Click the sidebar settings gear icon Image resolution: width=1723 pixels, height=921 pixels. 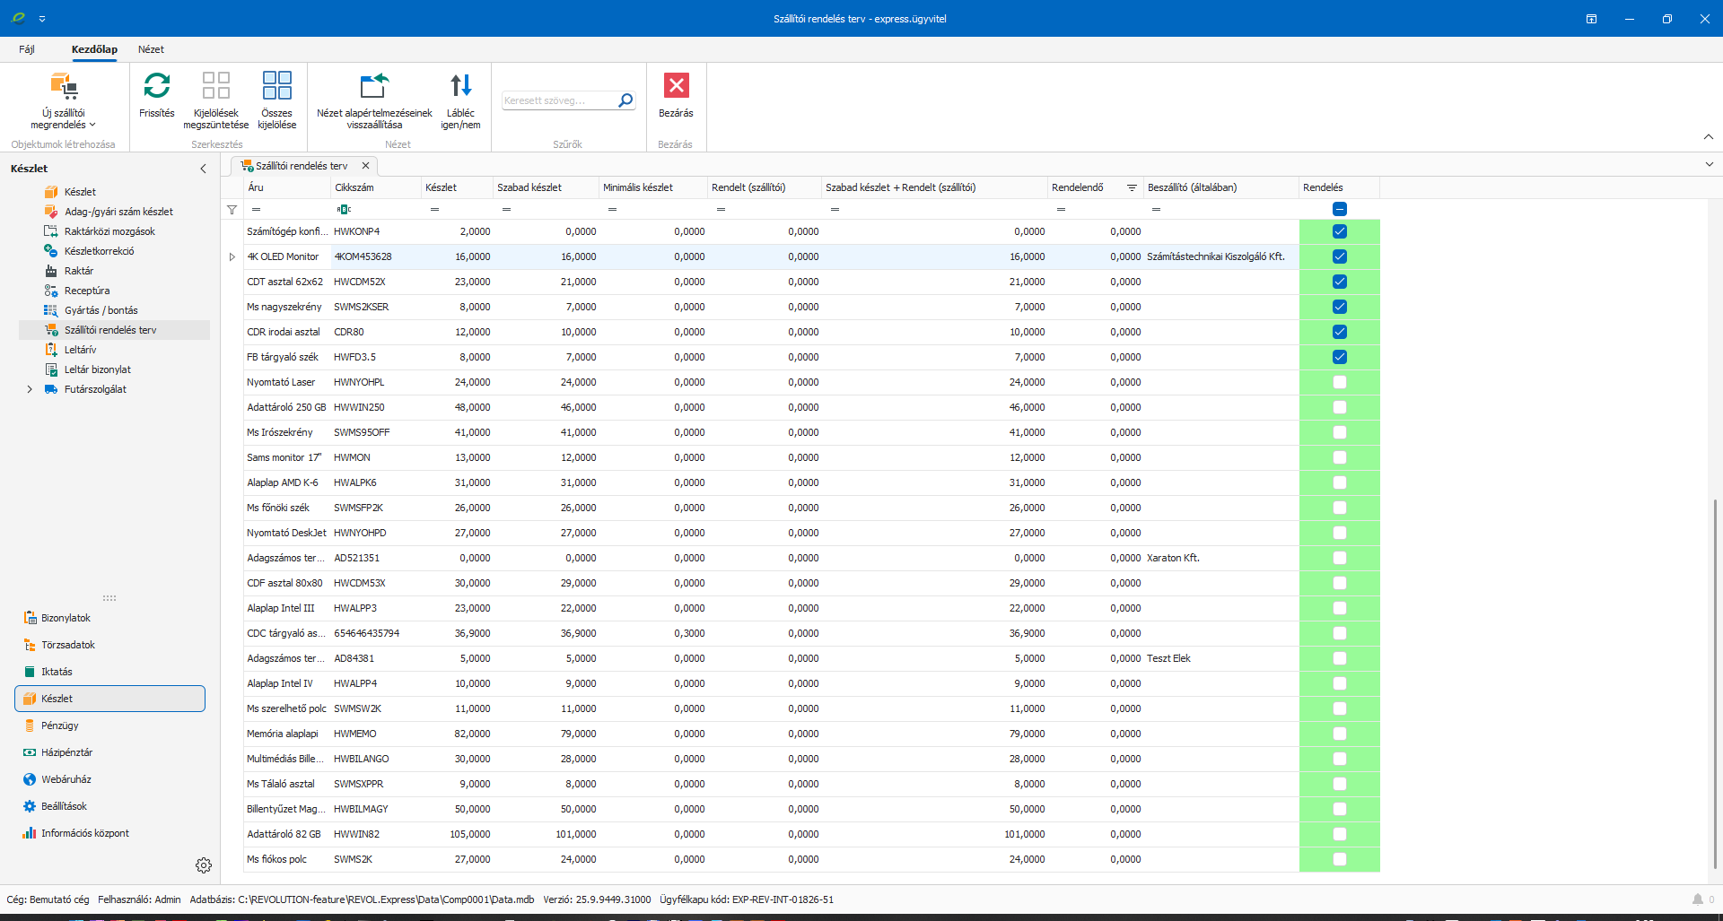click(x=204, y=865)
